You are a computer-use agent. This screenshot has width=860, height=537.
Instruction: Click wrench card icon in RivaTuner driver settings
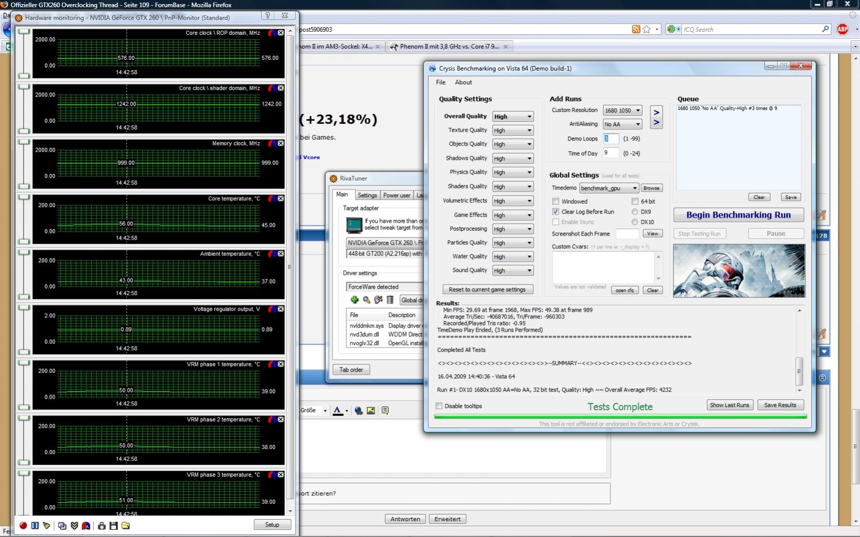pos(378,300)
